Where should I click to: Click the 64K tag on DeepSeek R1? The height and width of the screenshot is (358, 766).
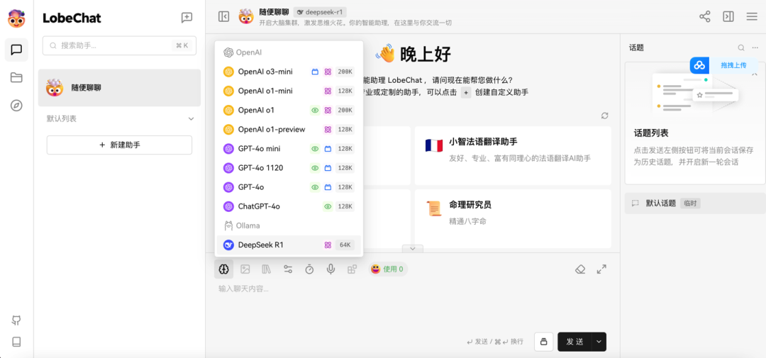click(345, 245)
